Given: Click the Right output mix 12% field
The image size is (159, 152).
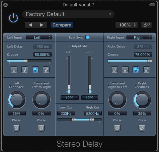Looking at the screenshot, I should (x=90, y=98).
